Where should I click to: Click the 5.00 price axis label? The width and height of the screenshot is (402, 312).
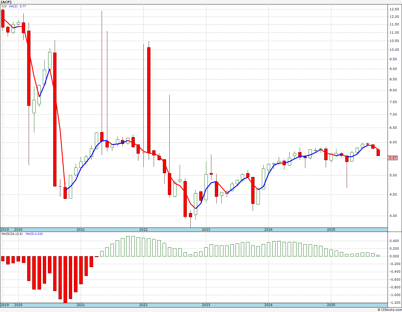(x=393, y=175)
